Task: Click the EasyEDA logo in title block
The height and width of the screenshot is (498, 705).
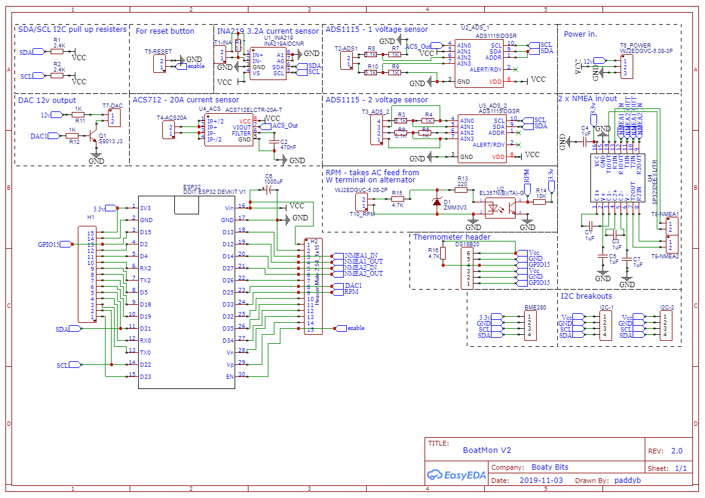Action: [457, 475]
